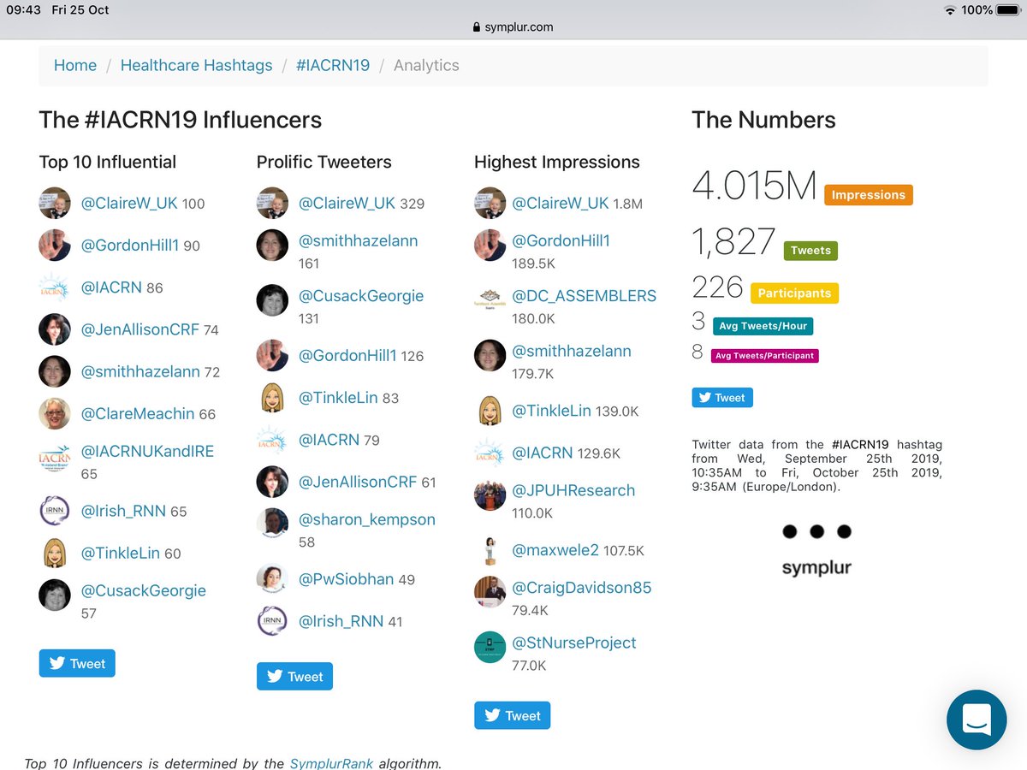The height and width of the screenshot is (770, 1027).
Task: Open @CraigDavidson85 profile link
Action: point(582,588)
